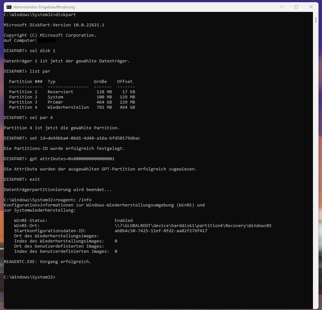Screen dimensions: 322x310
Task: Click the DISKPART 'exit' command
Action: pyautogui.click(x=35, y=179)
